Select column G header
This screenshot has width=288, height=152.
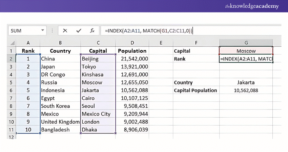click(246, 43)
